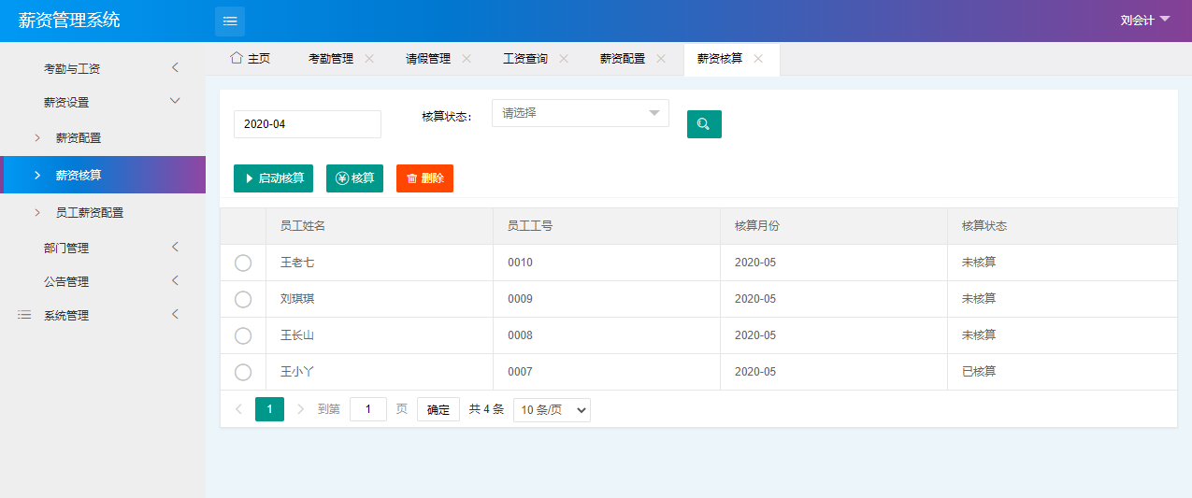Switch to the 工资查询 tab
This screenshot has height=498, width=1192.
(525, 58)
